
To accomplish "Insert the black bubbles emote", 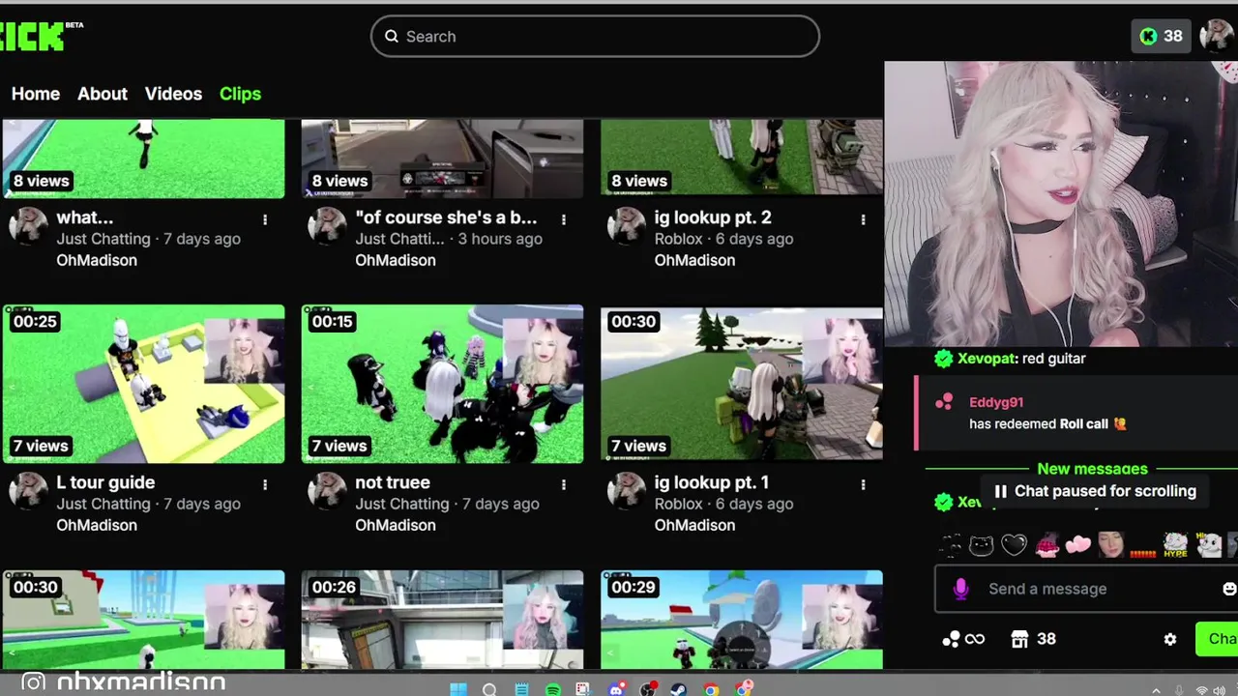I will (x=951, y=546).
